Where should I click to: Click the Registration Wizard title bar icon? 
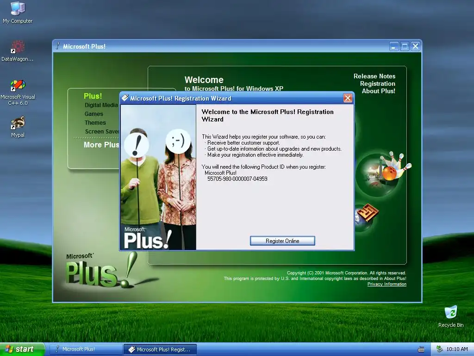coord(125,98)
